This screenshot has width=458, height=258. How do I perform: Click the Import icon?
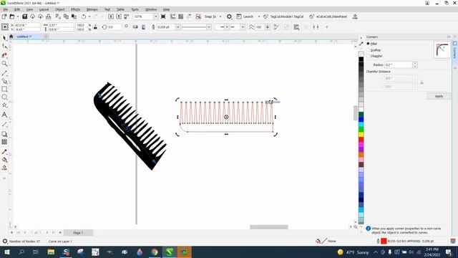[111, 16]
